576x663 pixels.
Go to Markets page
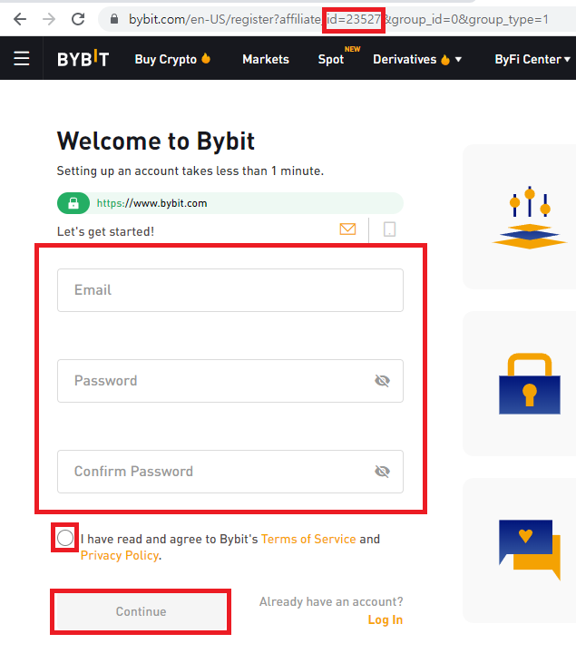point(266,60)
